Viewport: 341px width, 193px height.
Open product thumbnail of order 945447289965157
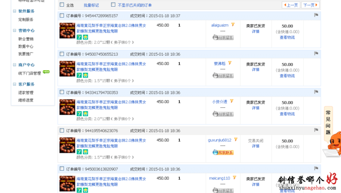[67, 30]
